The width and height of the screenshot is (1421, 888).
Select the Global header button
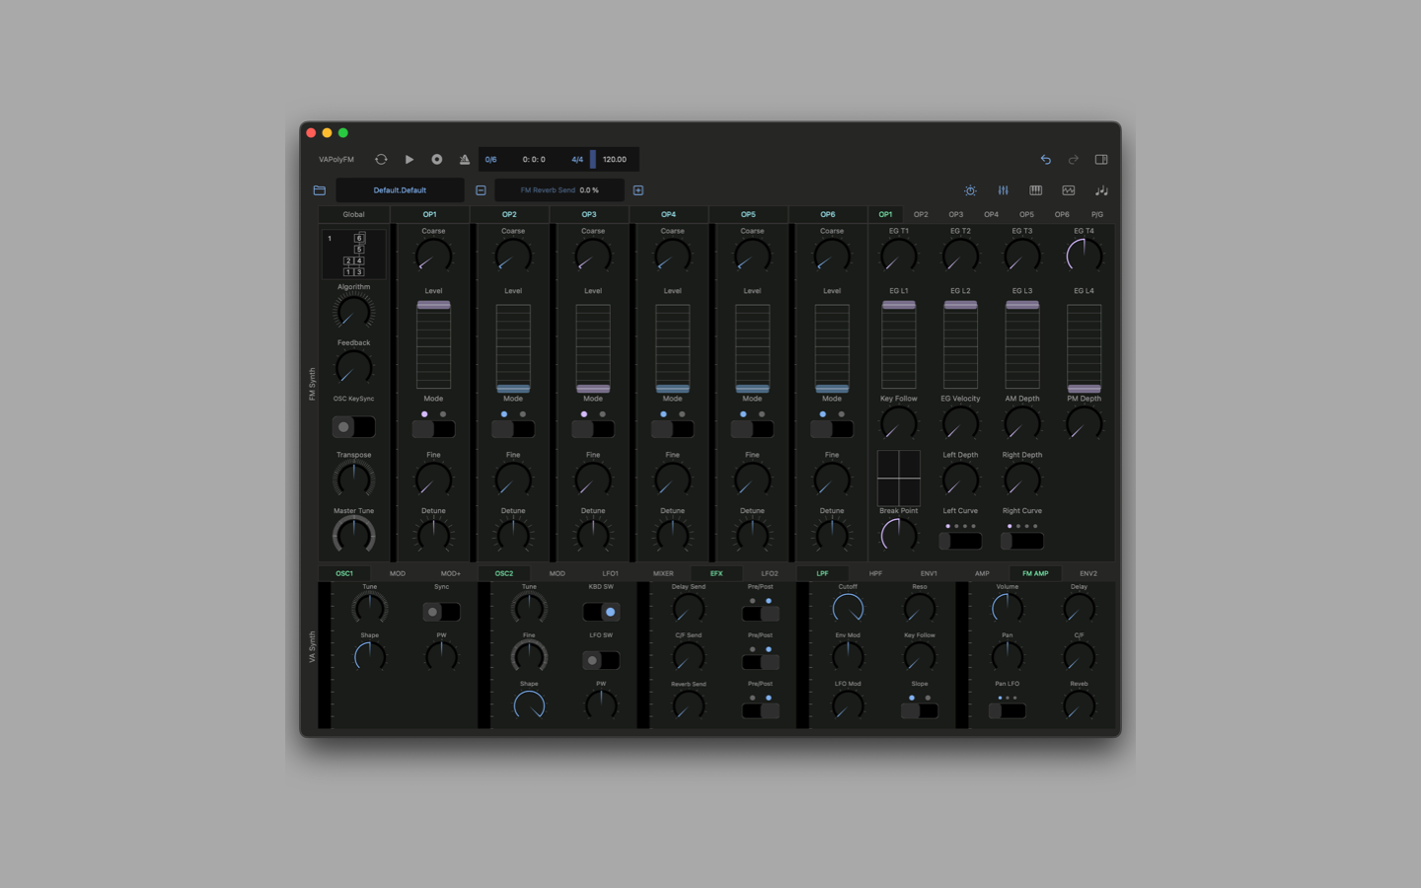pyautogui.click(x=353, y=214)
